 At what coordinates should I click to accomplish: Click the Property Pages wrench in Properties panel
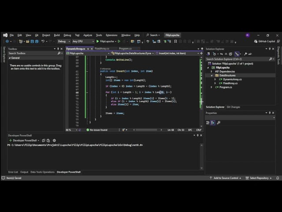tap(219, 123)
